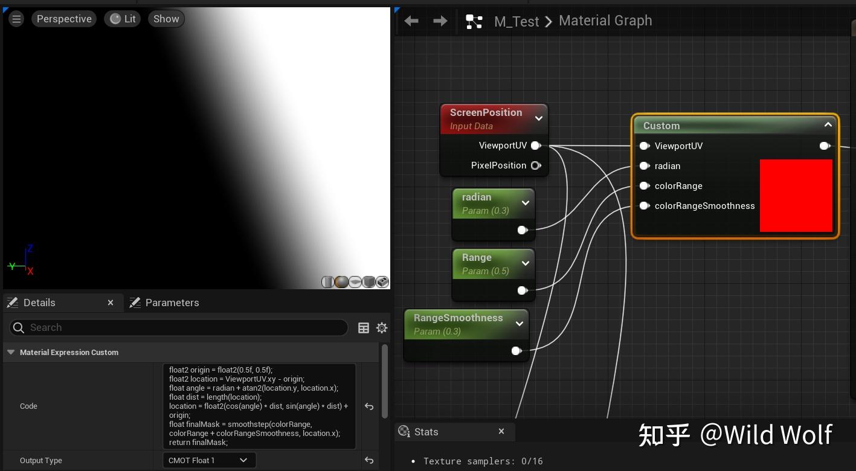This screenshot has height=471, width=856.
Task: Click the M_Test breadcrumb
Action: [516, 21]
